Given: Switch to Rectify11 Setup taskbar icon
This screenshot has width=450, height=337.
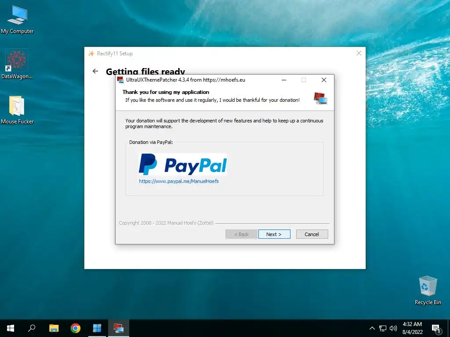Looking at the screenshot, I should tap(97, 328).
